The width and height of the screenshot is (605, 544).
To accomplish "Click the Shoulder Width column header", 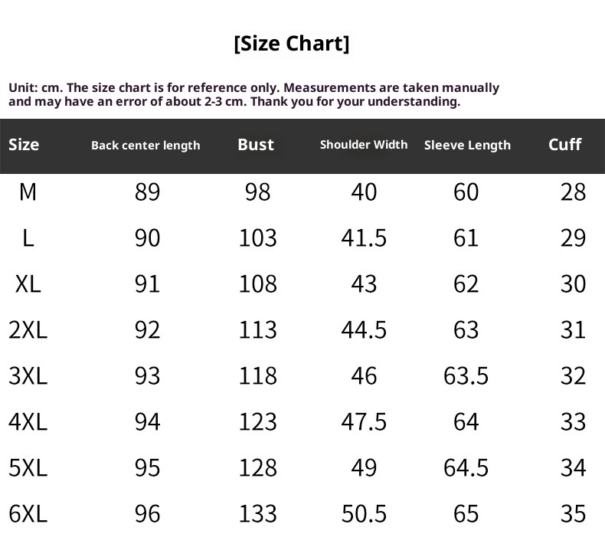I will 364,145.
